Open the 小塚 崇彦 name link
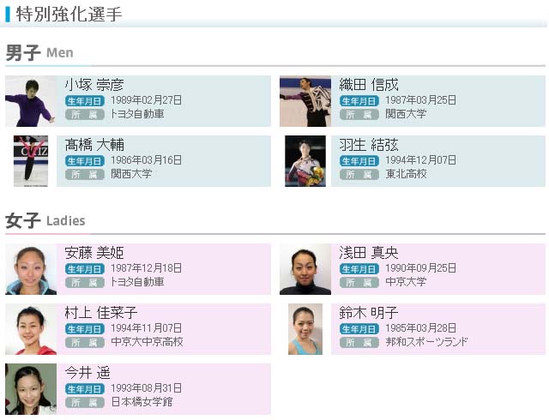 [x=94, y=85]
